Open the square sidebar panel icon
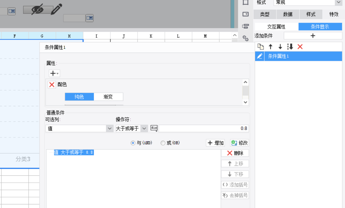Image resolution: width=345 pixels, height=208 pixels. click(245, 2)
